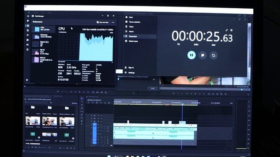Screen dimensions: 280x157
Task: Select Performance icon in Task Manager sidebar
Action: point(28,26)
